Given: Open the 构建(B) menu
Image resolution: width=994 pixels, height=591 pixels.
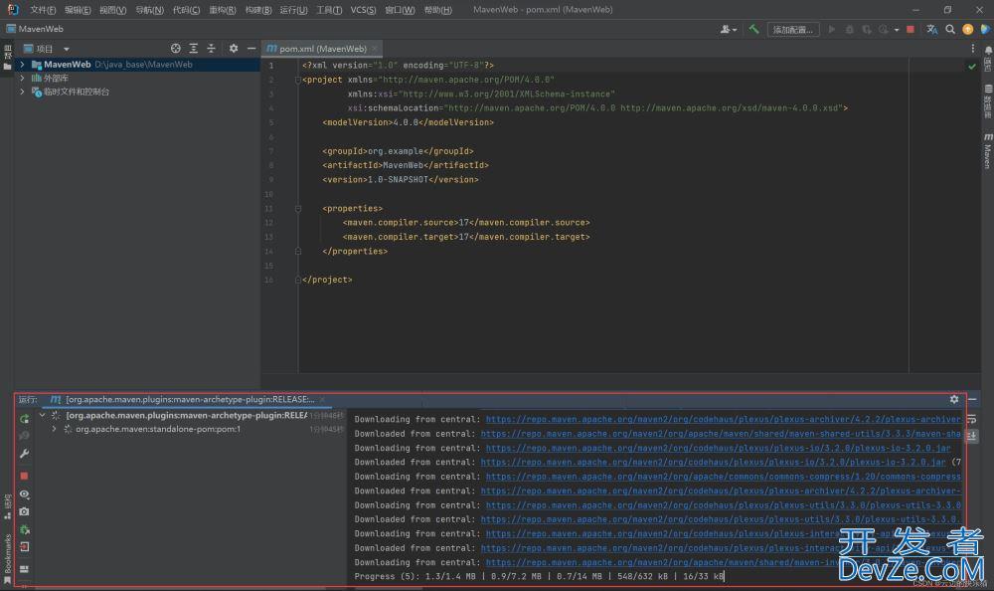Looking at the screenshot, I should coord(258,10).
